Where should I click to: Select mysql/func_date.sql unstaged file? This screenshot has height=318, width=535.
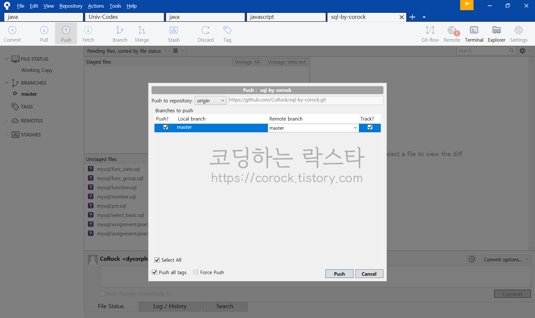118,169
